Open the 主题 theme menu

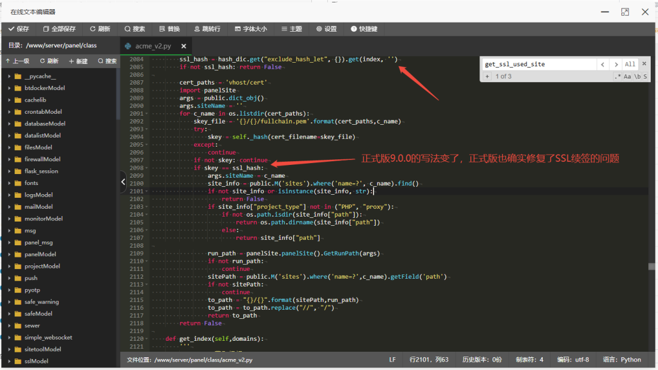292,29
